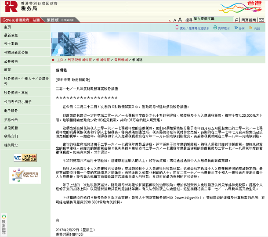The width and height of the screenshot is (268, 237).
Task: Open the 搜索推荐 side widget
Action: pos(4,224)
